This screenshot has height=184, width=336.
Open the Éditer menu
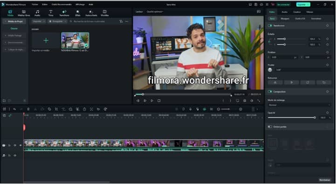point(45,5)
